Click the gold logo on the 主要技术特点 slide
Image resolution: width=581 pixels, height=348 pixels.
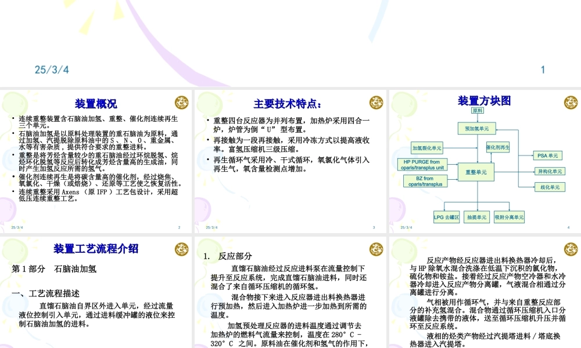(376, 103)
